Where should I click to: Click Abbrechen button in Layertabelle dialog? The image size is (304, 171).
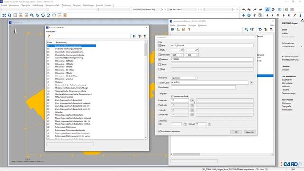tap(249, 132)
